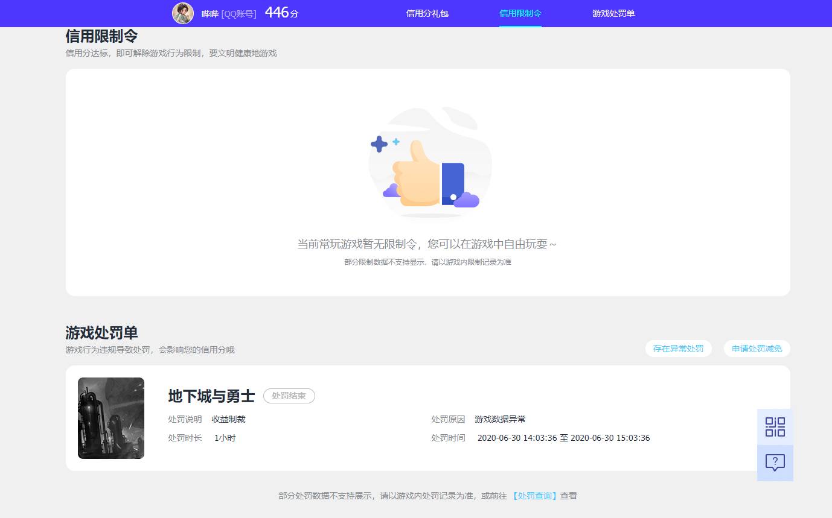This screenshot has height=518, width=832.
Task: Switch to the 游戏处罚单 tab
Action: [613, 13]
